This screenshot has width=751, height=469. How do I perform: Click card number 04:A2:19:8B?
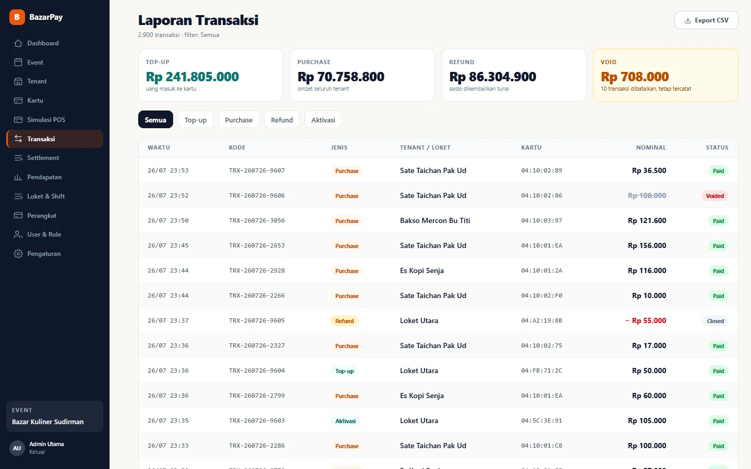(x=542, y=320)
